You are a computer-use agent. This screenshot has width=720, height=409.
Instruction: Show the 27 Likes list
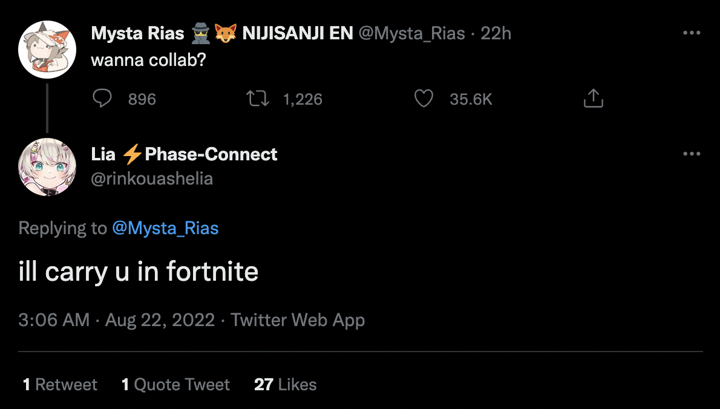[285, 385]
